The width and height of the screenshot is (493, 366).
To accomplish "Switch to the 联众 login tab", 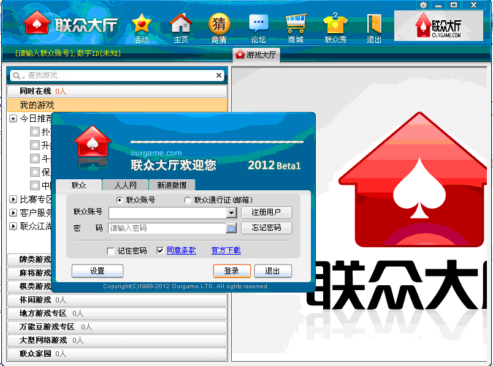I will coord(78,185).
